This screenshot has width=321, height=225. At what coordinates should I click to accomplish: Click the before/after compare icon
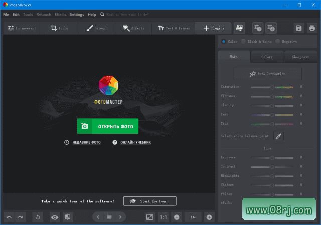[x=68, y=217]
